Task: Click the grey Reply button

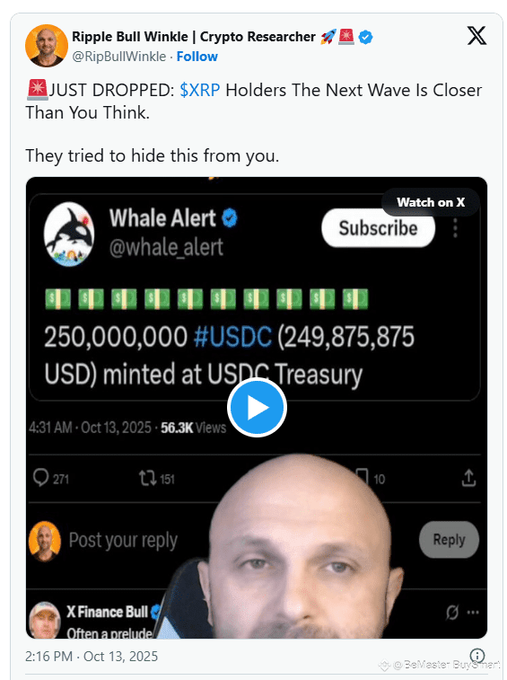Action: point(449,540)
